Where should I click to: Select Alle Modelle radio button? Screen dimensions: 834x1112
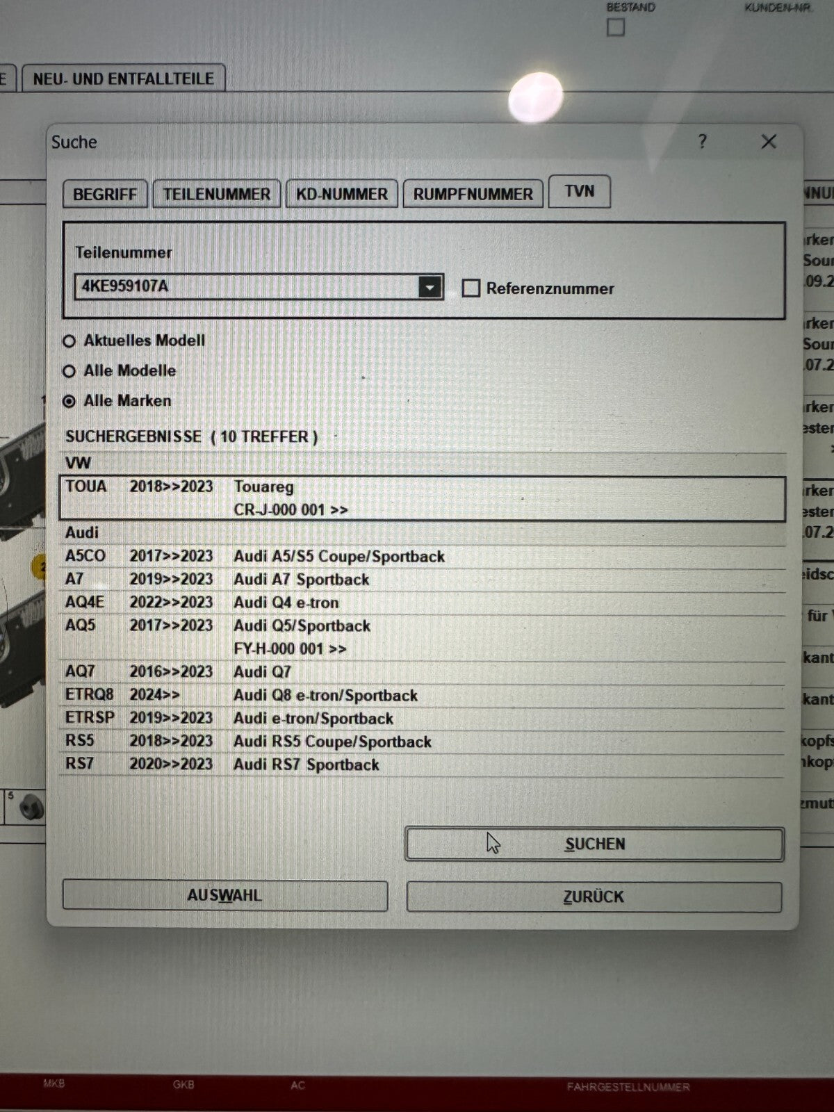click(x=69, y=371)
